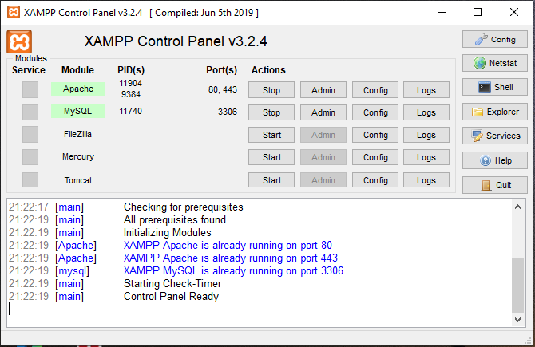Screen dimensions: 535x347
Task: Click the green Apache module label
Action: point(78,89)
